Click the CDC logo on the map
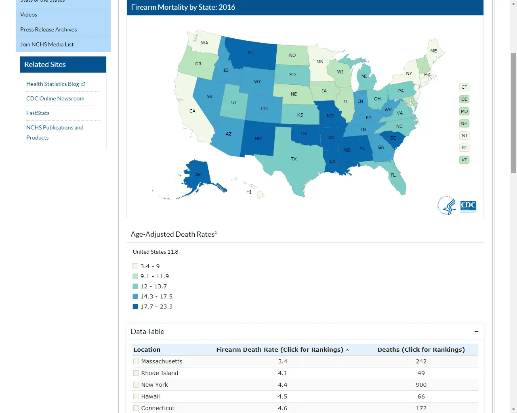Screen dimensions: 517x413 pyautogui.click(x=468, y=206)
